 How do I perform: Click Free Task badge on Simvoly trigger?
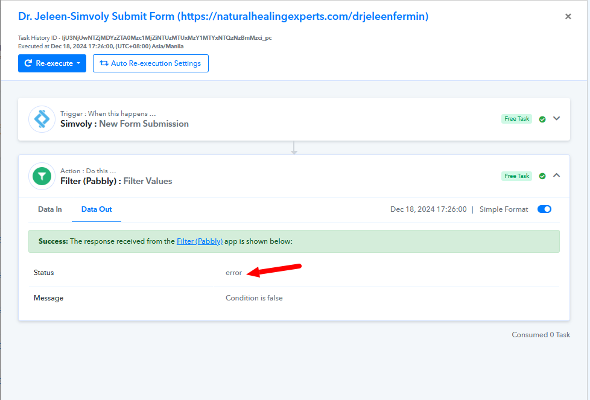tap(516, 119)
